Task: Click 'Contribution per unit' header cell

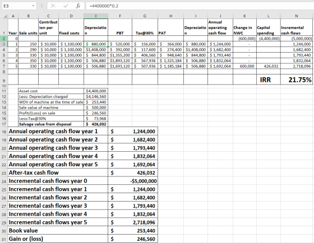Action: [x=48, y=27]
